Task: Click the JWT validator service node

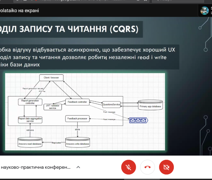Action: coord(52,106)
